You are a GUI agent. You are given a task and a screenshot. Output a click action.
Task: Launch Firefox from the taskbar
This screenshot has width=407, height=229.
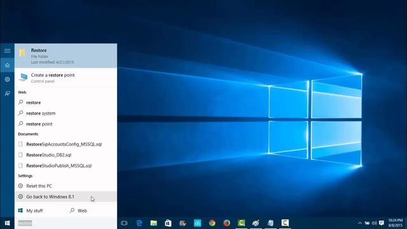(226, 223)
